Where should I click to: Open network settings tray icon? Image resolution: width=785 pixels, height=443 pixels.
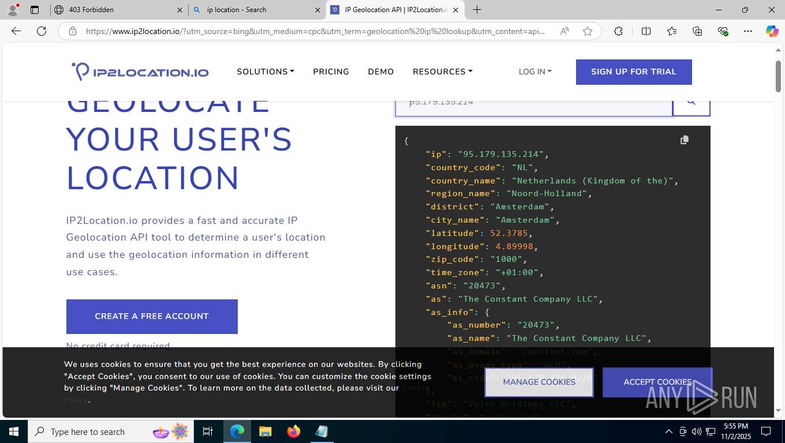pos(711,431)
